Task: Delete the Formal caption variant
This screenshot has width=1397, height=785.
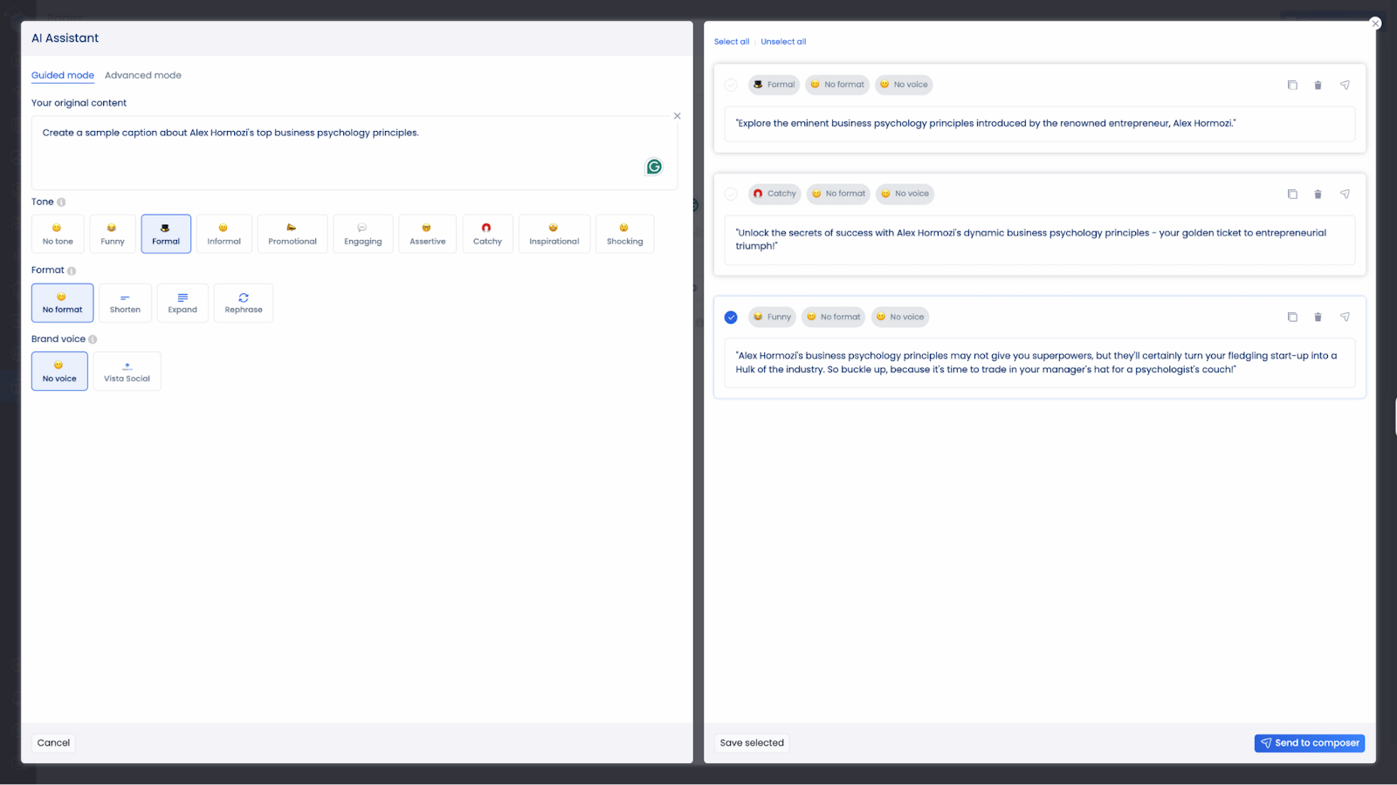Action: coord(1318,85)
